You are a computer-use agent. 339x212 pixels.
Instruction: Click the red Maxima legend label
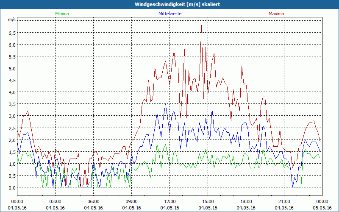pyautogui.click(x=276, y=14)
